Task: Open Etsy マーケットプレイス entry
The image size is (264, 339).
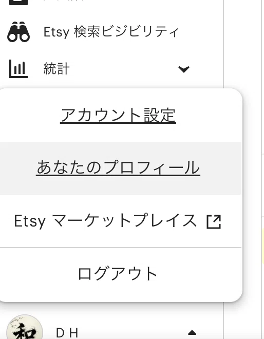Action: (118, 221)
